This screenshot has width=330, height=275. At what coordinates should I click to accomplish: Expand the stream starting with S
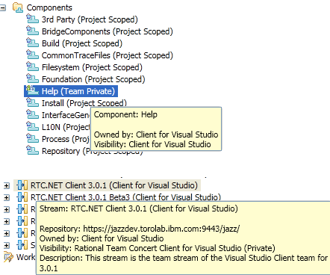[x=7, y=245]
